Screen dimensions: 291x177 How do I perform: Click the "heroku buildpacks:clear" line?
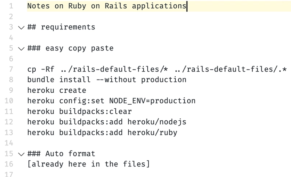point(80,112)
